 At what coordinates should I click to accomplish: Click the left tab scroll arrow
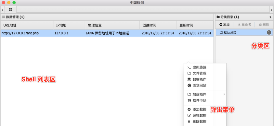[2, 10]
